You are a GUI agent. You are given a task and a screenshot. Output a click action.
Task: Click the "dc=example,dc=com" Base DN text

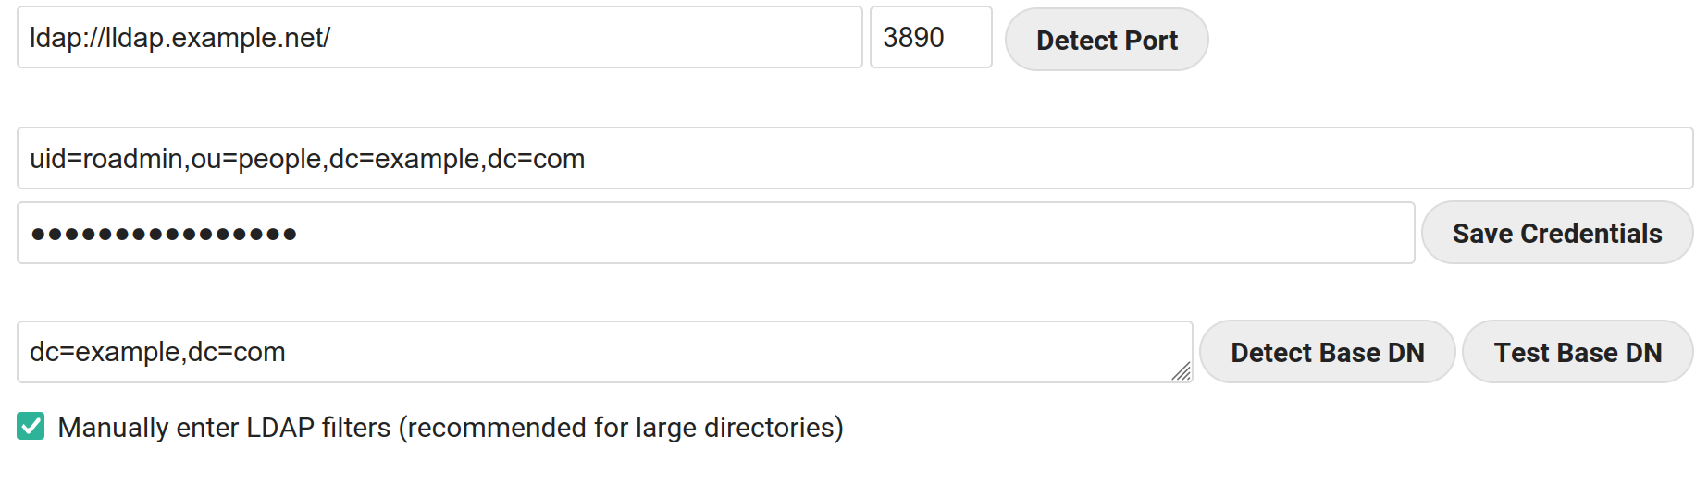click(157, 352)
